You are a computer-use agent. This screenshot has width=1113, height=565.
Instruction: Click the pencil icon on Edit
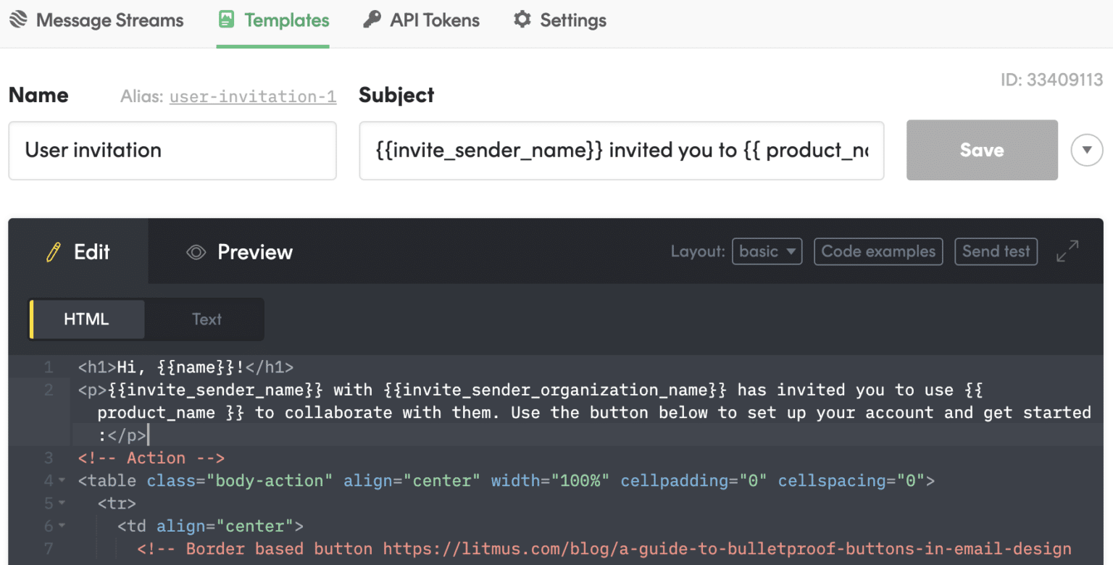pos(53,252)
